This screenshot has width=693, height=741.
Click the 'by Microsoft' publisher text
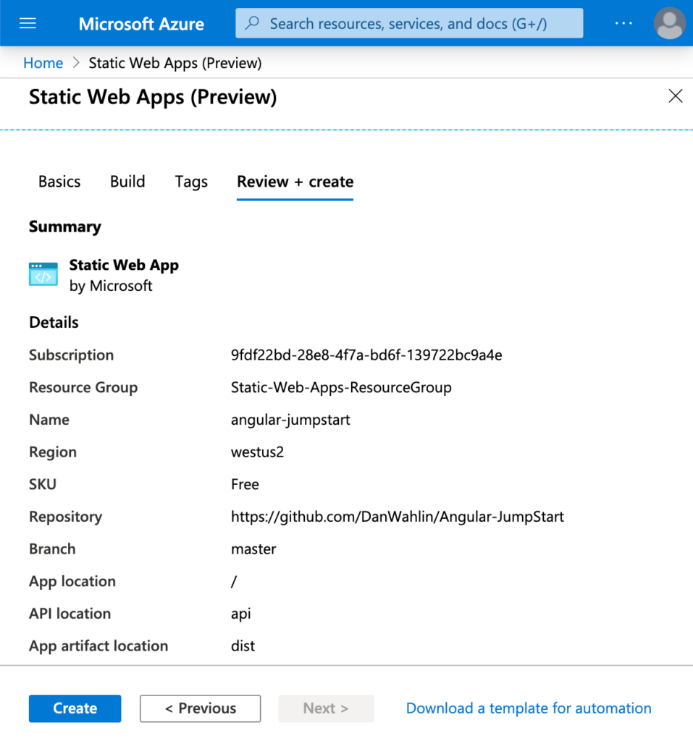111,286
